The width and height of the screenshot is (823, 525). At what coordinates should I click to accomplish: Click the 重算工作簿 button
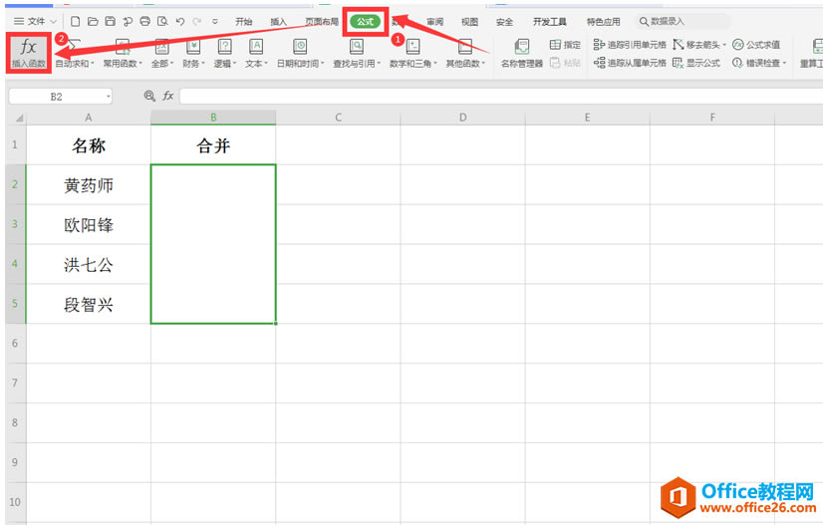coord(811,54)
